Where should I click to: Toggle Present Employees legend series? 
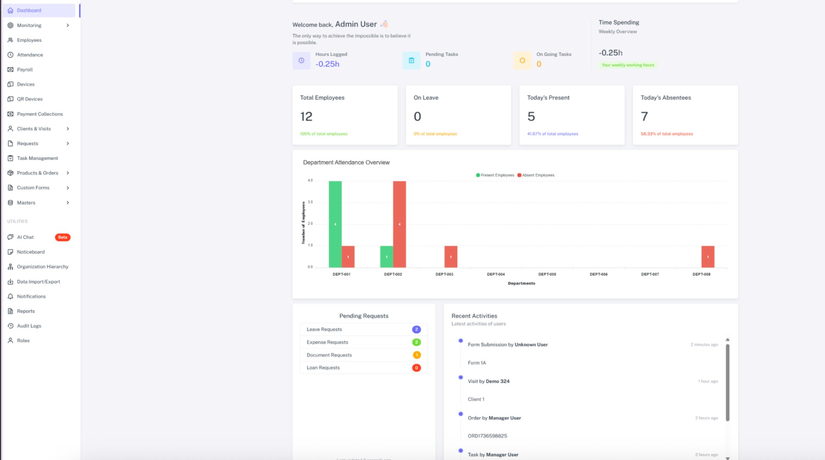495,175
